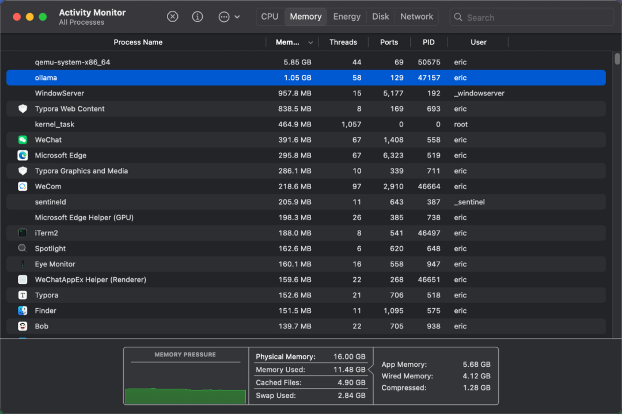Select the iTerm2 process name

click(46, 233)
